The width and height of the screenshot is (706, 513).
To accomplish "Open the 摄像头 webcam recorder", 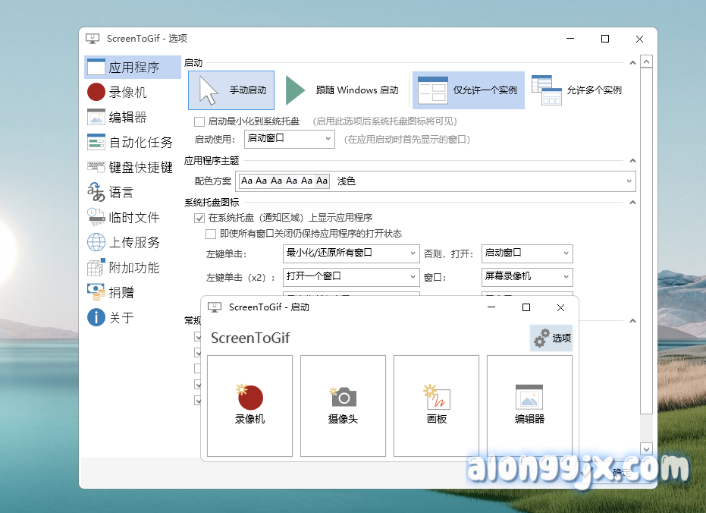I will coord(343,398).
